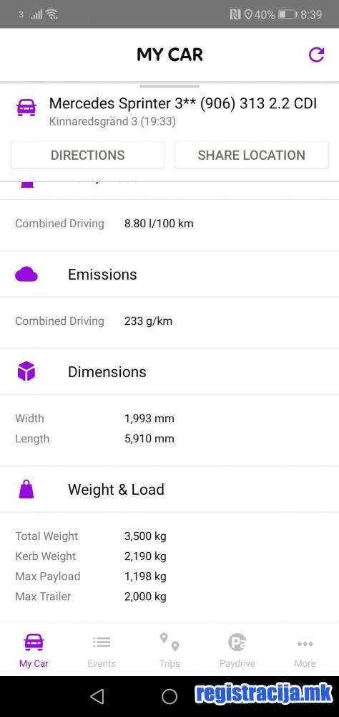Tap the purple car icon beside Mercedes Sprinter
The image size is (339, 717).
click(x=26, y=108)
